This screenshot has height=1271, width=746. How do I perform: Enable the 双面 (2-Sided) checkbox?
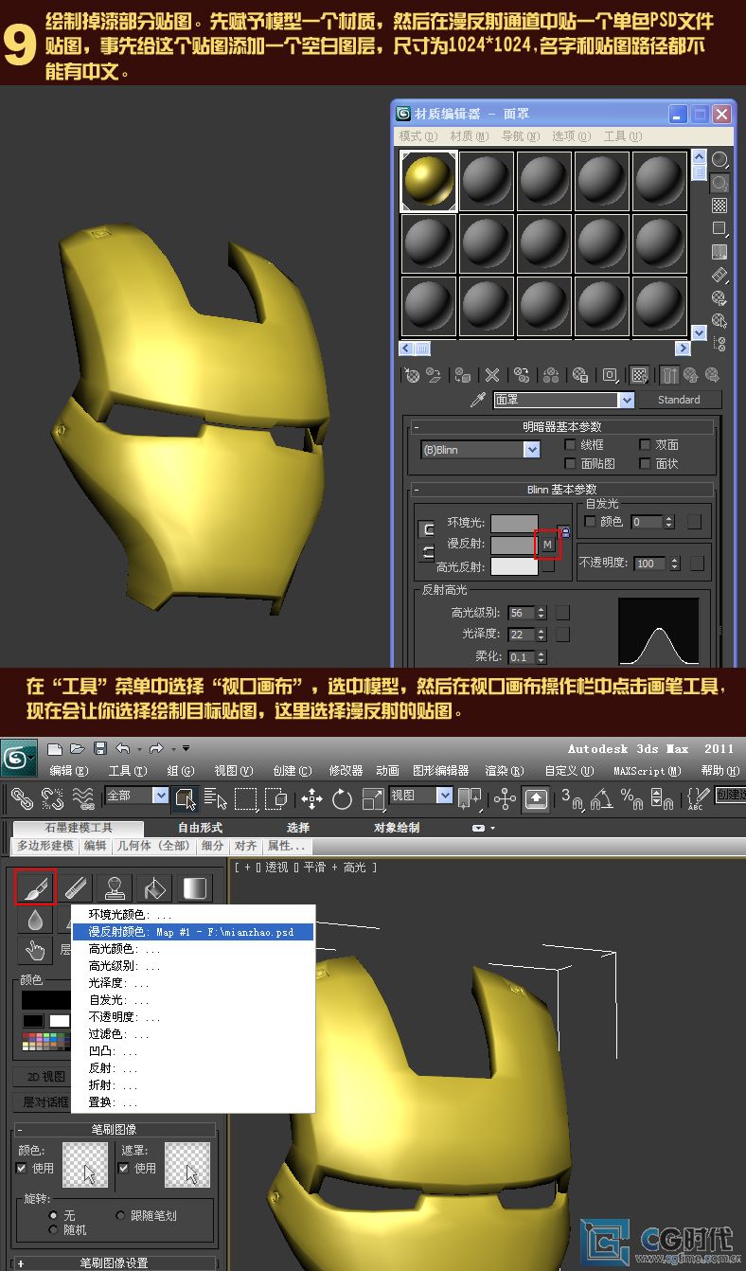click(x=645, y=444)
